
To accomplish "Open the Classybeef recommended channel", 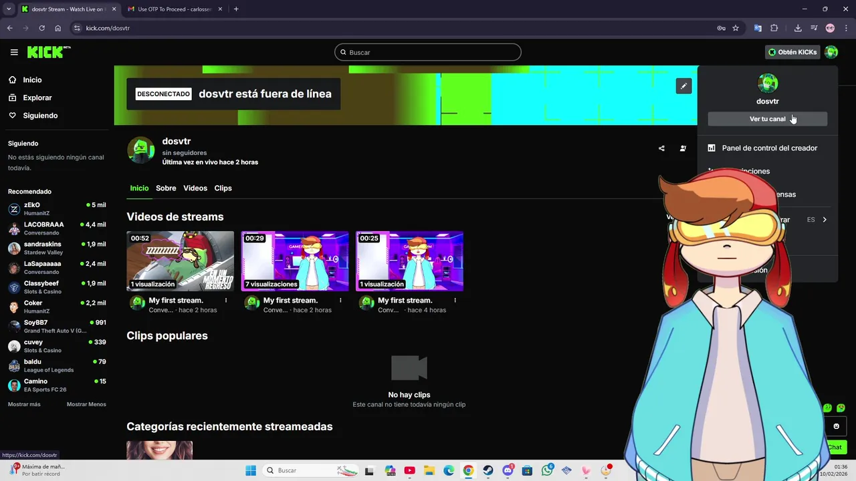I will click(57, 287).
